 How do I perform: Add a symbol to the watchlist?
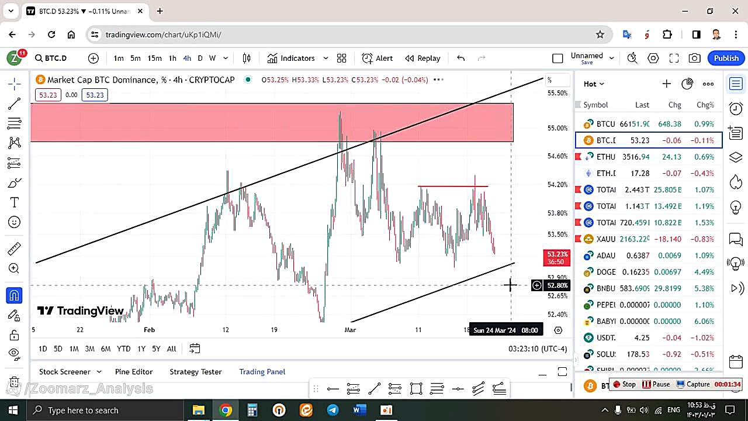click(666, 84)
